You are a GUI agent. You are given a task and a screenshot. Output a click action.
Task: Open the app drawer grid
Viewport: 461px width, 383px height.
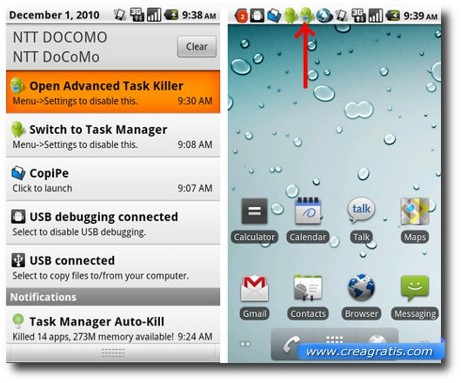pos(335,341)
